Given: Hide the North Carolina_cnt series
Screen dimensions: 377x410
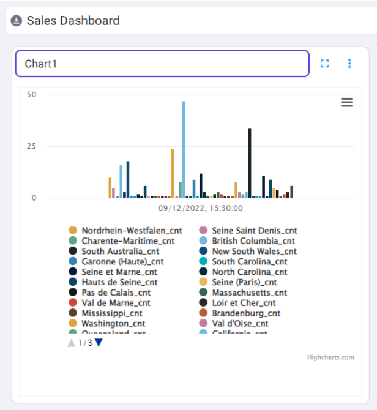Looking at the screenshot, I should [x=243, y=272].
